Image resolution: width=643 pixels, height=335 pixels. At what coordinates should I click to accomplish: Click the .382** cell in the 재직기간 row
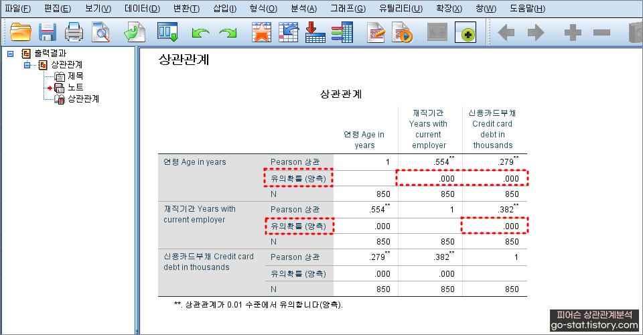point(508,209)
